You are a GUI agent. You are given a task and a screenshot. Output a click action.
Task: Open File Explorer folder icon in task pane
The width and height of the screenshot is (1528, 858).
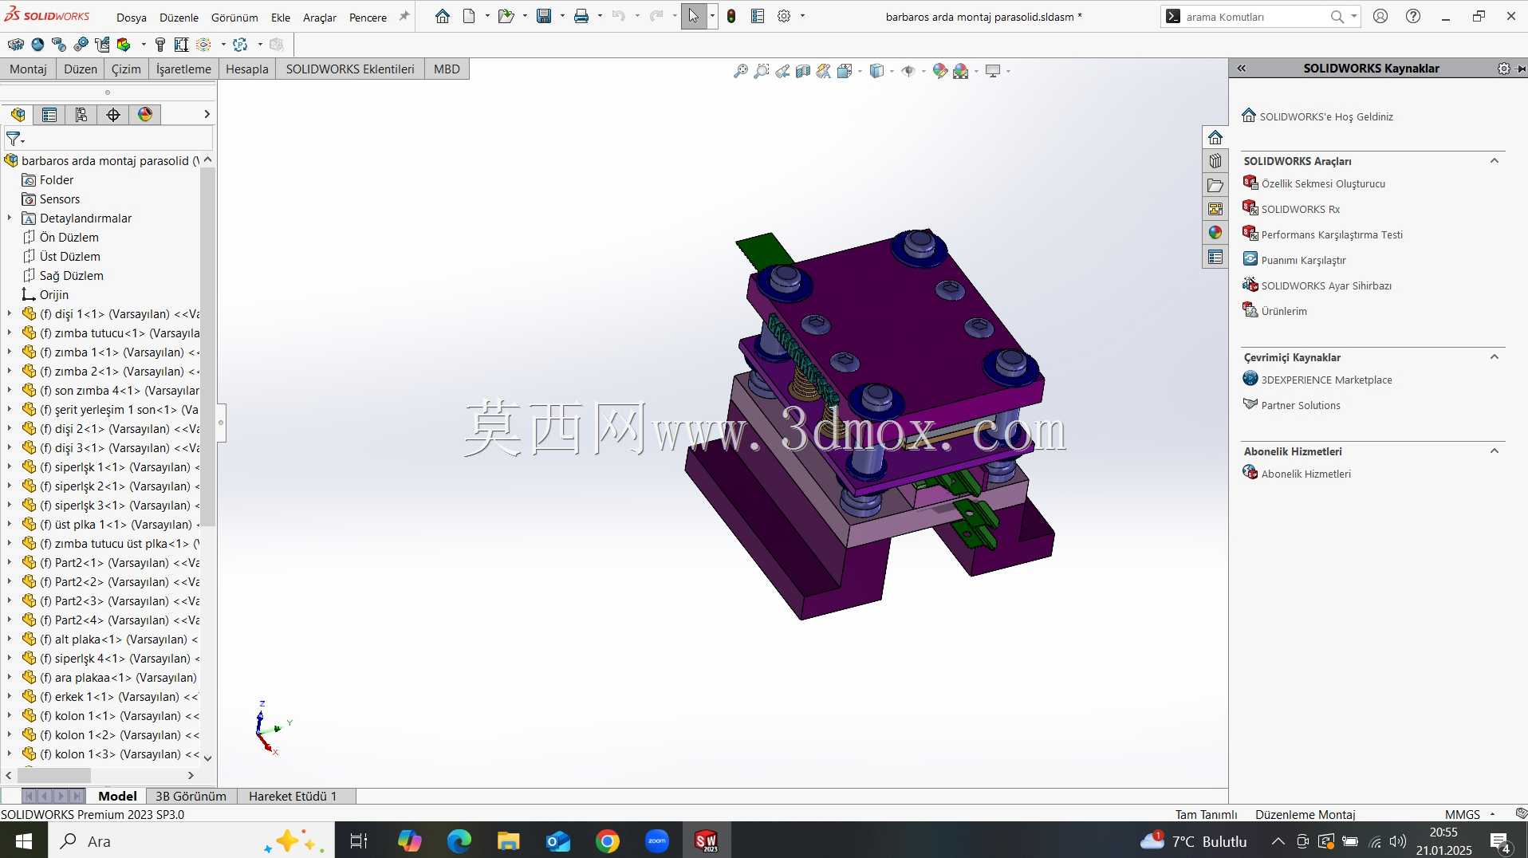[1215, 185]
